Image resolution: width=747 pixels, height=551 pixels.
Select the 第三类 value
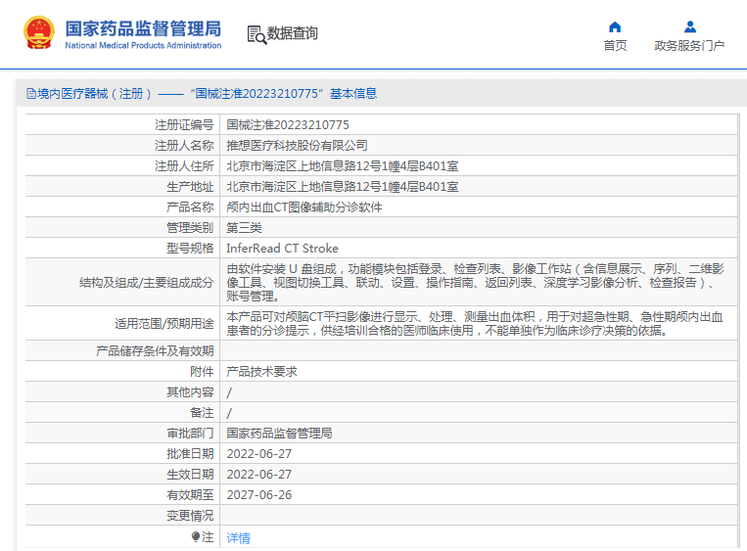pyautogui.click(x=245, y=228)
